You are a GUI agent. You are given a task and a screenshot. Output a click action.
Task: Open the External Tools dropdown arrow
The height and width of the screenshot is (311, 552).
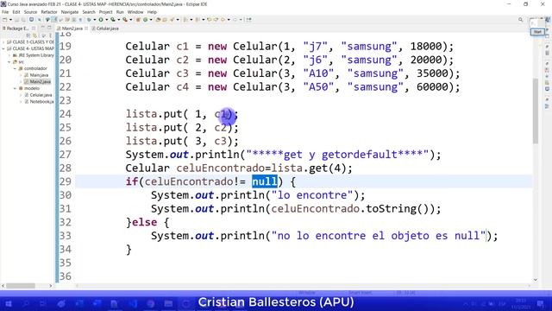point(130,20)
